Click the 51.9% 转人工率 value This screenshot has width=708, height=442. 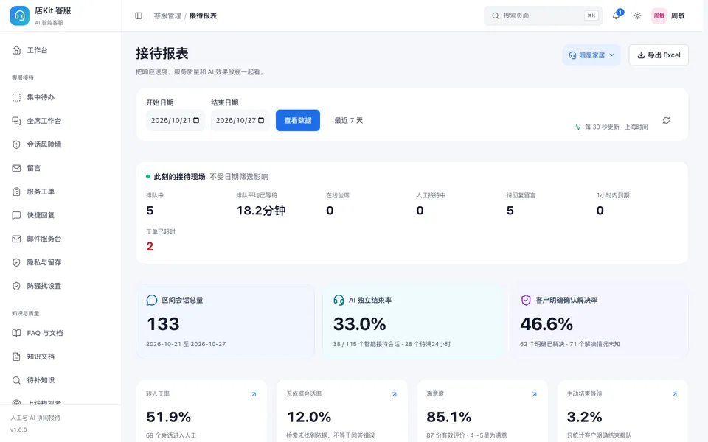pyautogui.click(x=168, y=417)
